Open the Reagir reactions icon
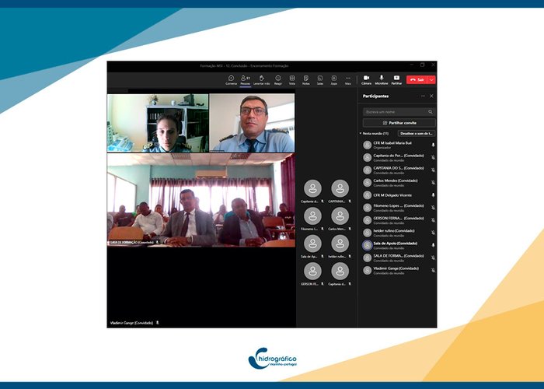Viewport: 544px width, 389px height. 277,79
